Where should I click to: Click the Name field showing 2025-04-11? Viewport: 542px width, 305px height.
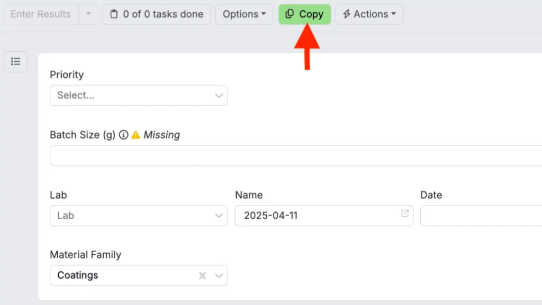[318, 216]
